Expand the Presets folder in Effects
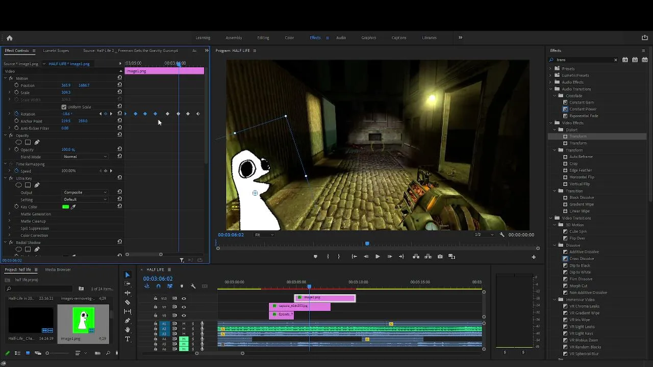This screenshot has width=653, height=367. [550, 69]
